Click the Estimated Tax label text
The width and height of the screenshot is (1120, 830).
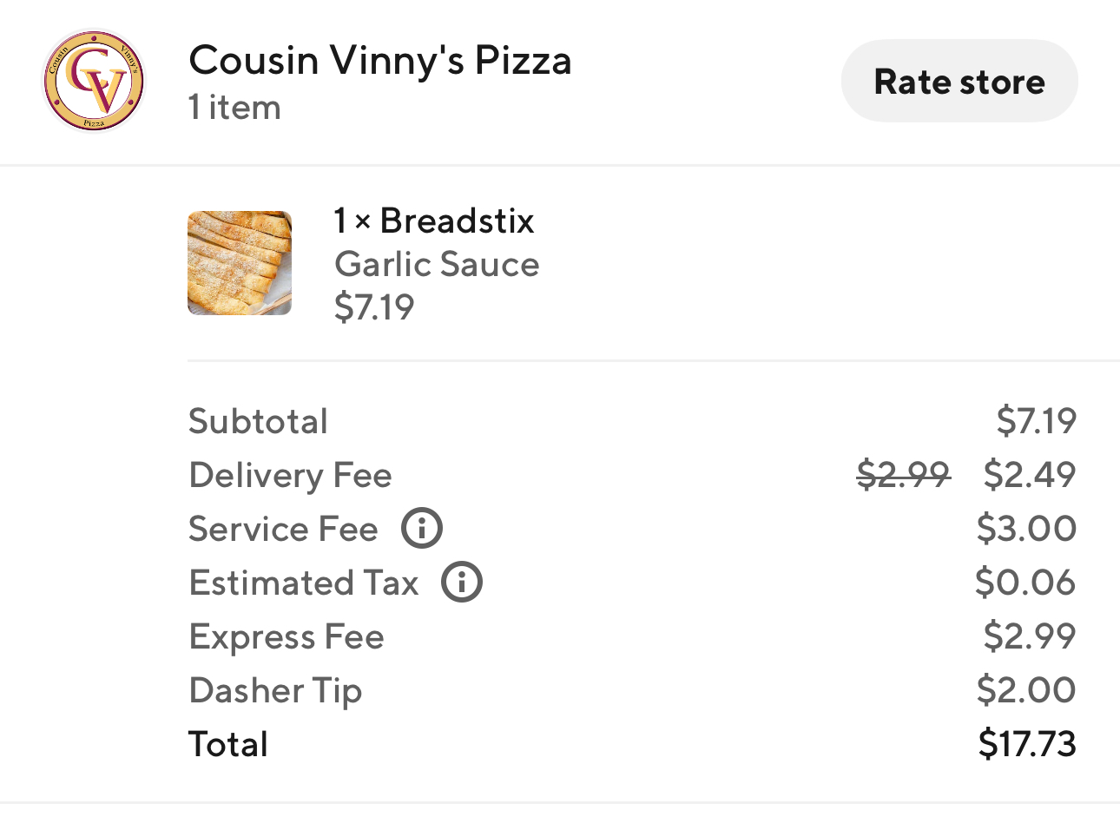(x=304, y=583)
